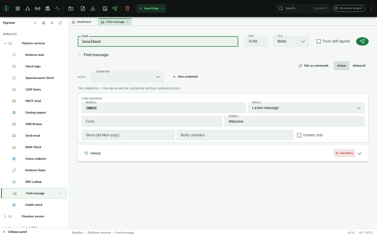Click Collapse panel at the bottom left
377x236 pixels.
15,232
